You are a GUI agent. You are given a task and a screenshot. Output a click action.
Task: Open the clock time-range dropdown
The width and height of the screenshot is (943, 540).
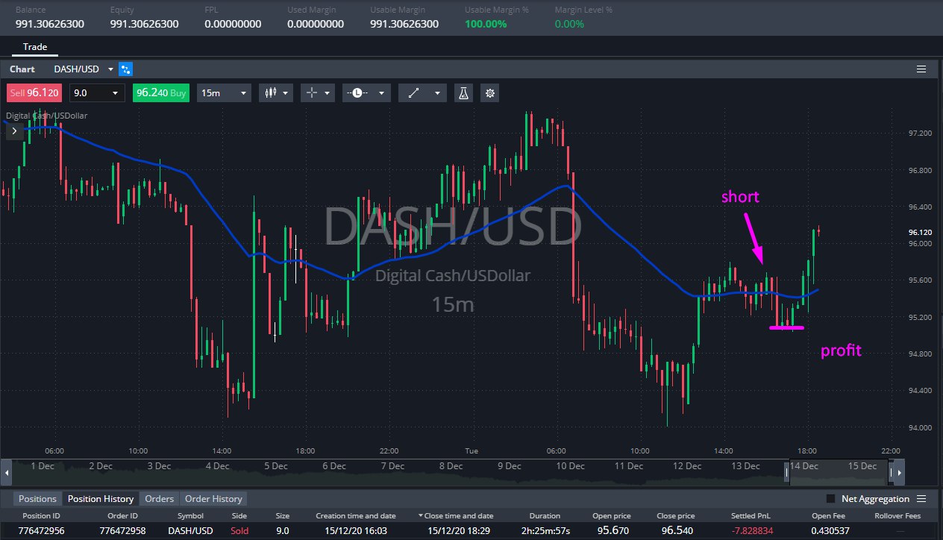pyautogui.click(x=366, y=93)
